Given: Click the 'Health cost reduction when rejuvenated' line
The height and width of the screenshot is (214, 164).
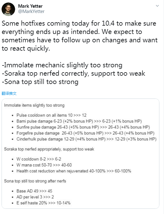Looking at the screenshot, I should click(74, 171).
